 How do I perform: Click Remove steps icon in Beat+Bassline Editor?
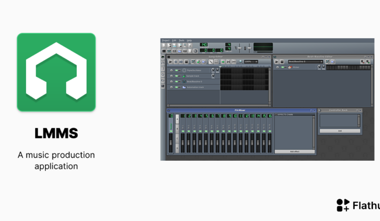pyautogui.click(x=363, y=62)
